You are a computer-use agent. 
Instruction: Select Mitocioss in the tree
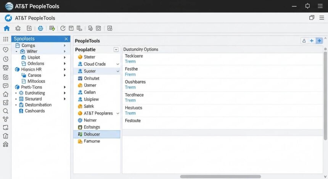[36, 81]
